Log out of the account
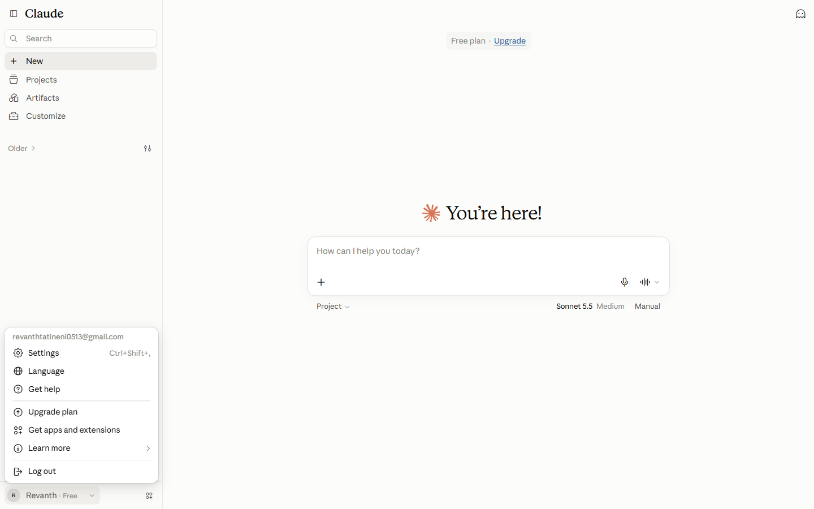This screenshot has height=509, width=814. point(81,471)
